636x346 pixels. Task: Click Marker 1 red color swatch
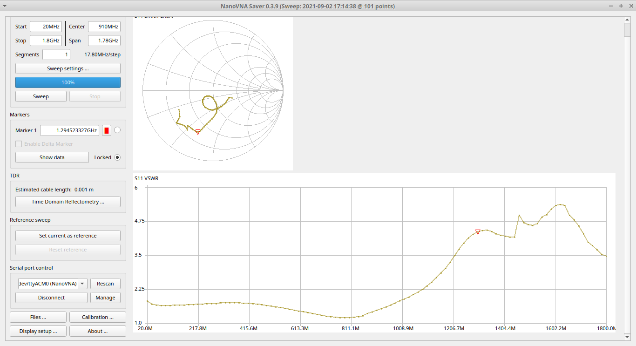(x=107, y=130)
